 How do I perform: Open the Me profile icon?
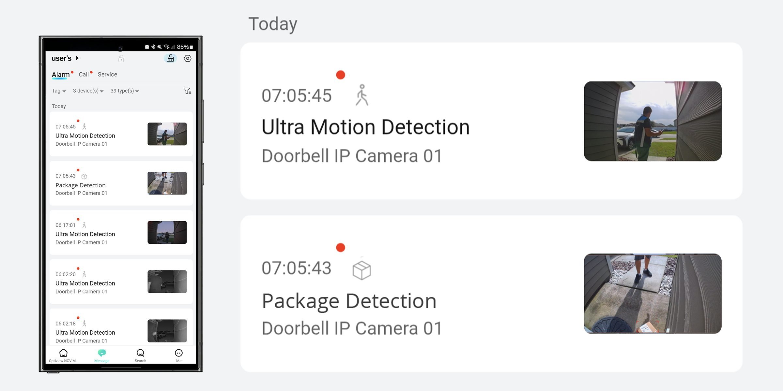(x=179, y=353)
